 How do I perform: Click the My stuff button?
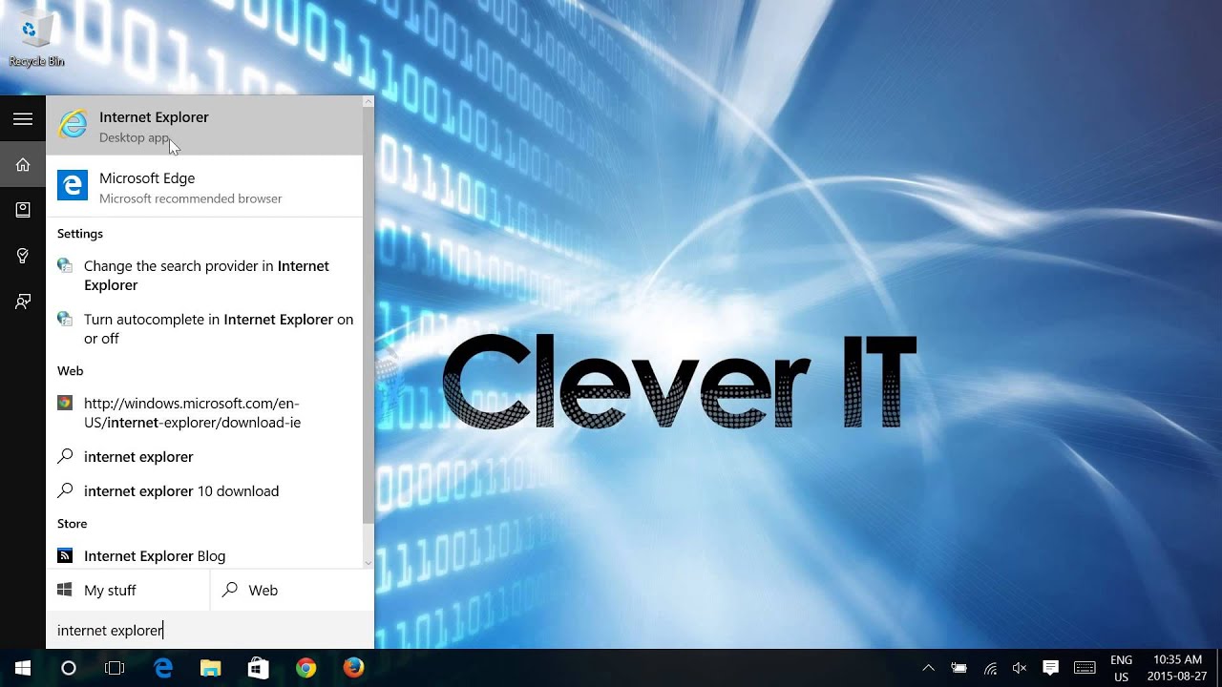pos(128,591)
